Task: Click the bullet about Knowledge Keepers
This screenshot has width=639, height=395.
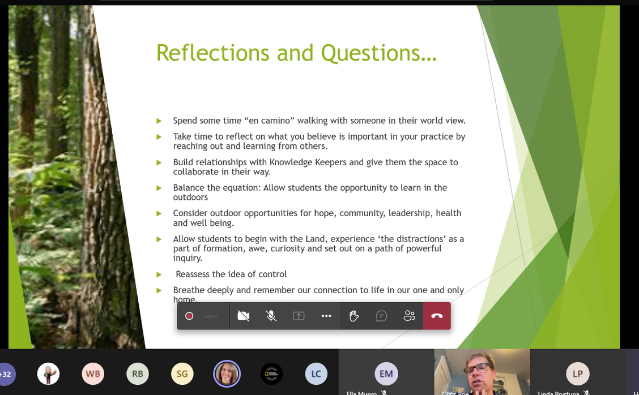Action: point(316,167)
